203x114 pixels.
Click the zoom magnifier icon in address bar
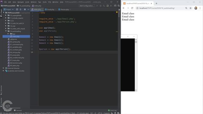186,8
